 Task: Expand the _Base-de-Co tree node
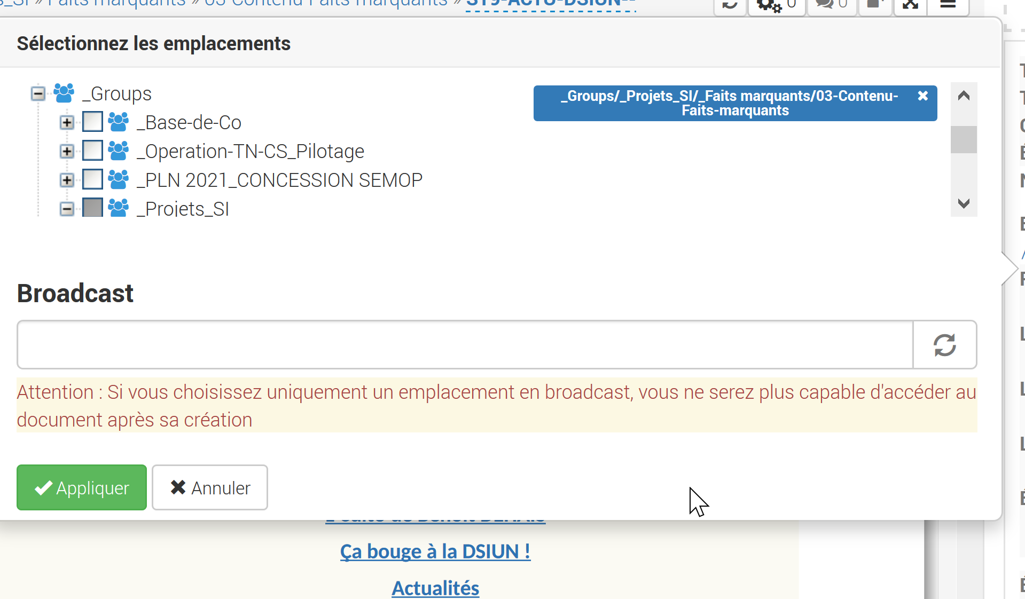(x=67, y=123)
